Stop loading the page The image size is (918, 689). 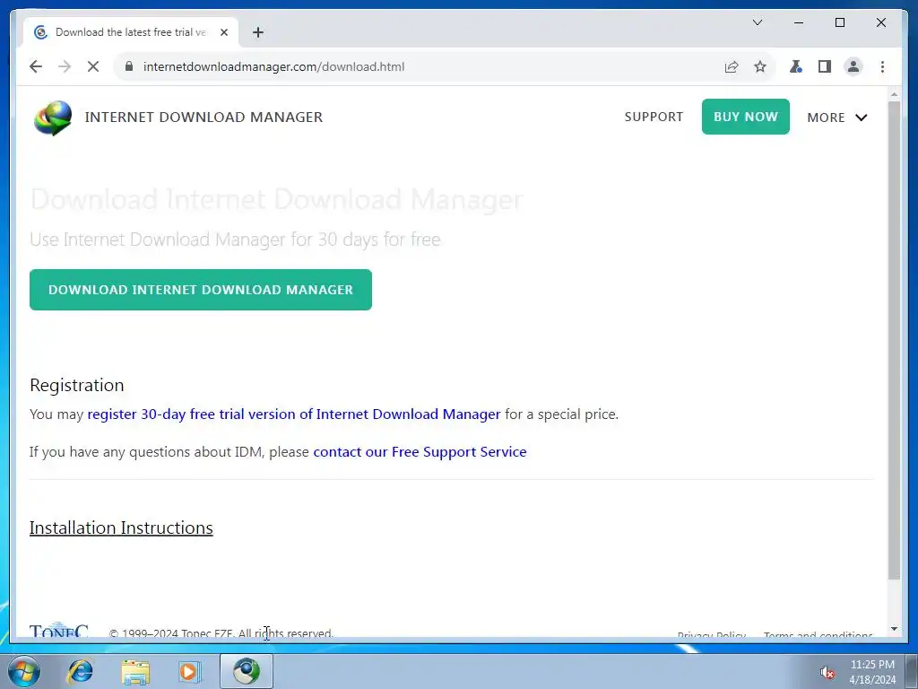(93, 66)
